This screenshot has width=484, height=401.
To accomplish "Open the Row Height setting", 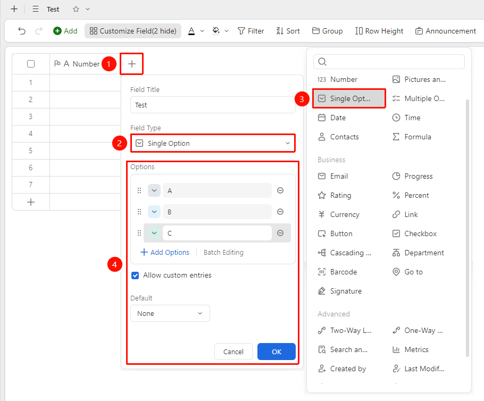I will pos(379,31).
